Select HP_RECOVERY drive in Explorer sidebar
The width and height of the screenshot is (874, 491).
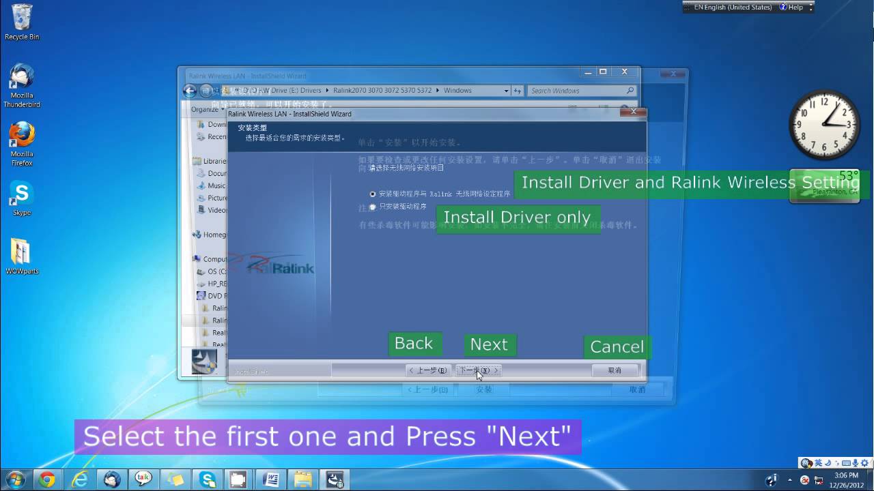pos(212,284)
